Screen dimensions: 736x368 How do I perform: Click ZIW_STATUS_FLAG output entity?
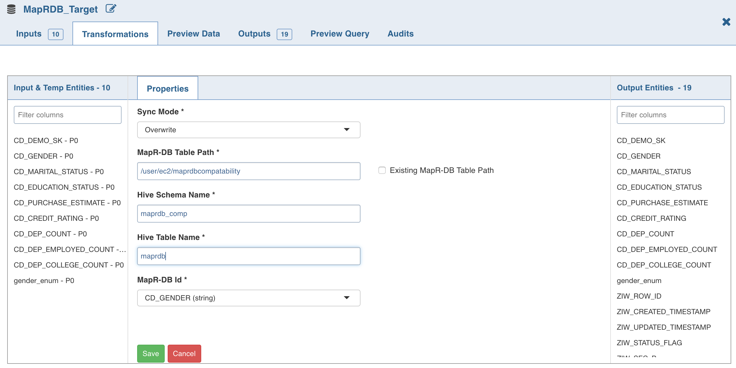(649, 343)
